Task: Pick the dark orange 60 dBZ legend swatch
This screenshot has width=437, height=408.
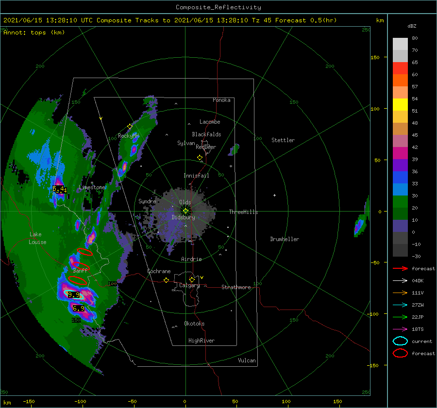Action: click(400, 80)
